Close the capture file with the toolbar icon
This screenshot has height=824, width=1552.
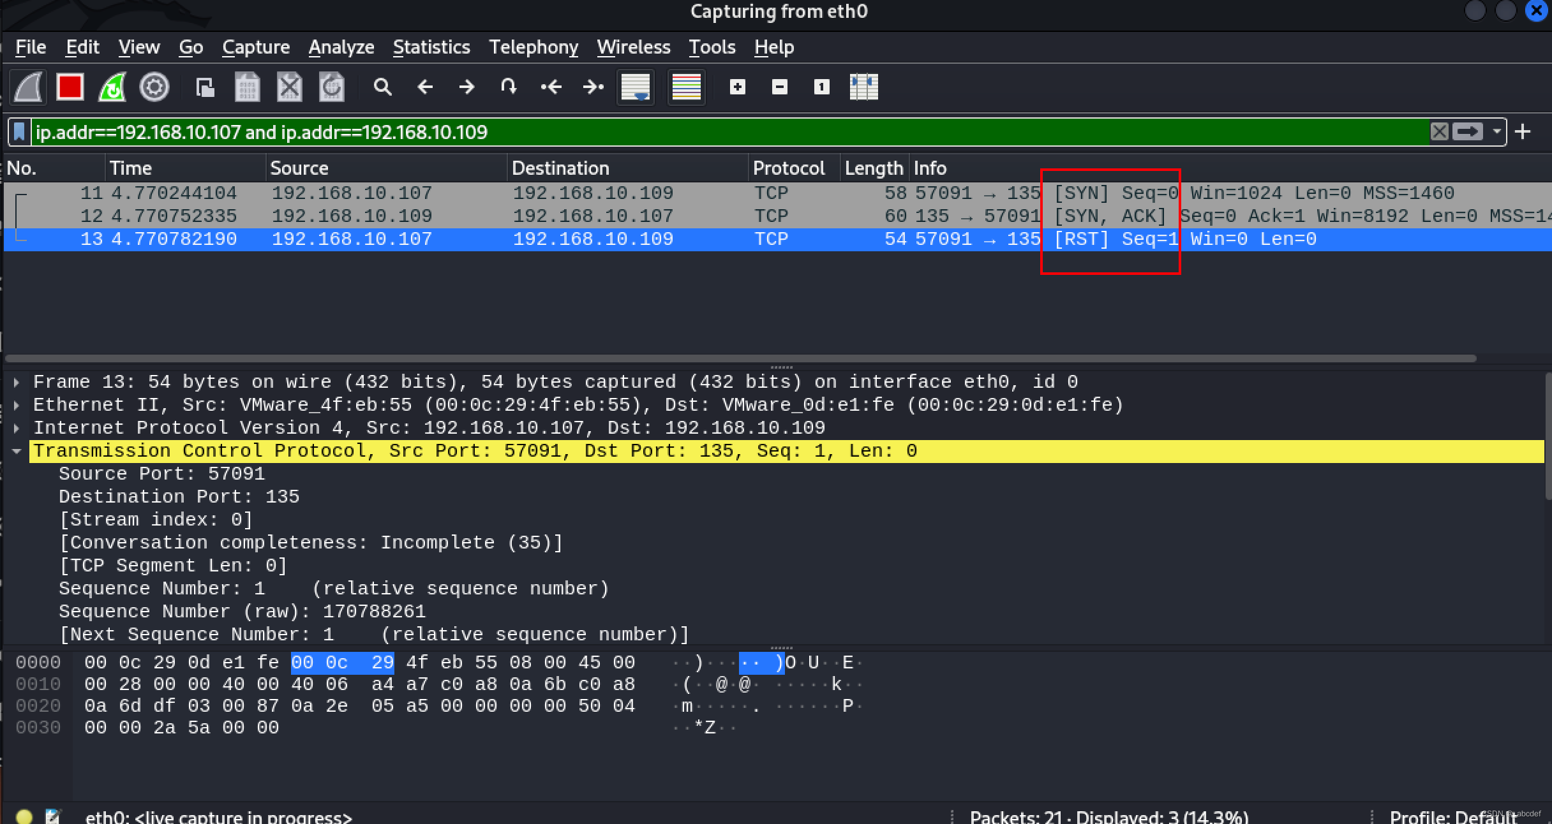(x=289, y=87)
